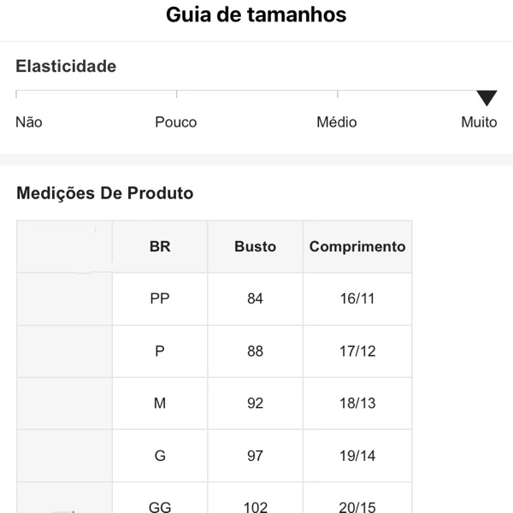Select the M size row label

click(160, 404)
